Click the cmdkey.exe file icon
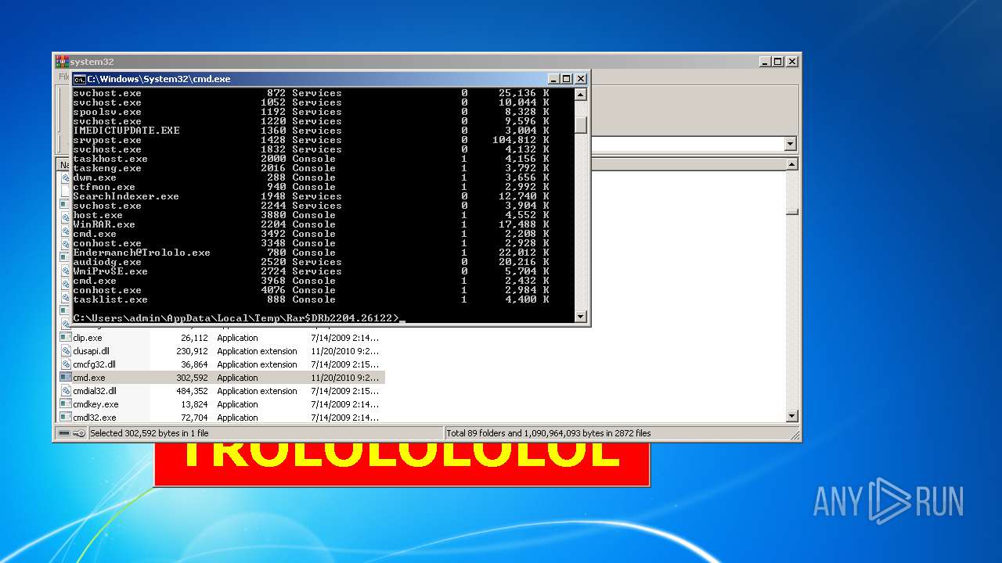 (67, 404)
